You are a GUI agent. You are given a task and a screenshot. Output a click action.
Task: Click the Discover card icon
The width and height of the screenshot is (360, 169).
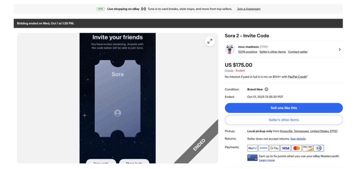(307, 148)
